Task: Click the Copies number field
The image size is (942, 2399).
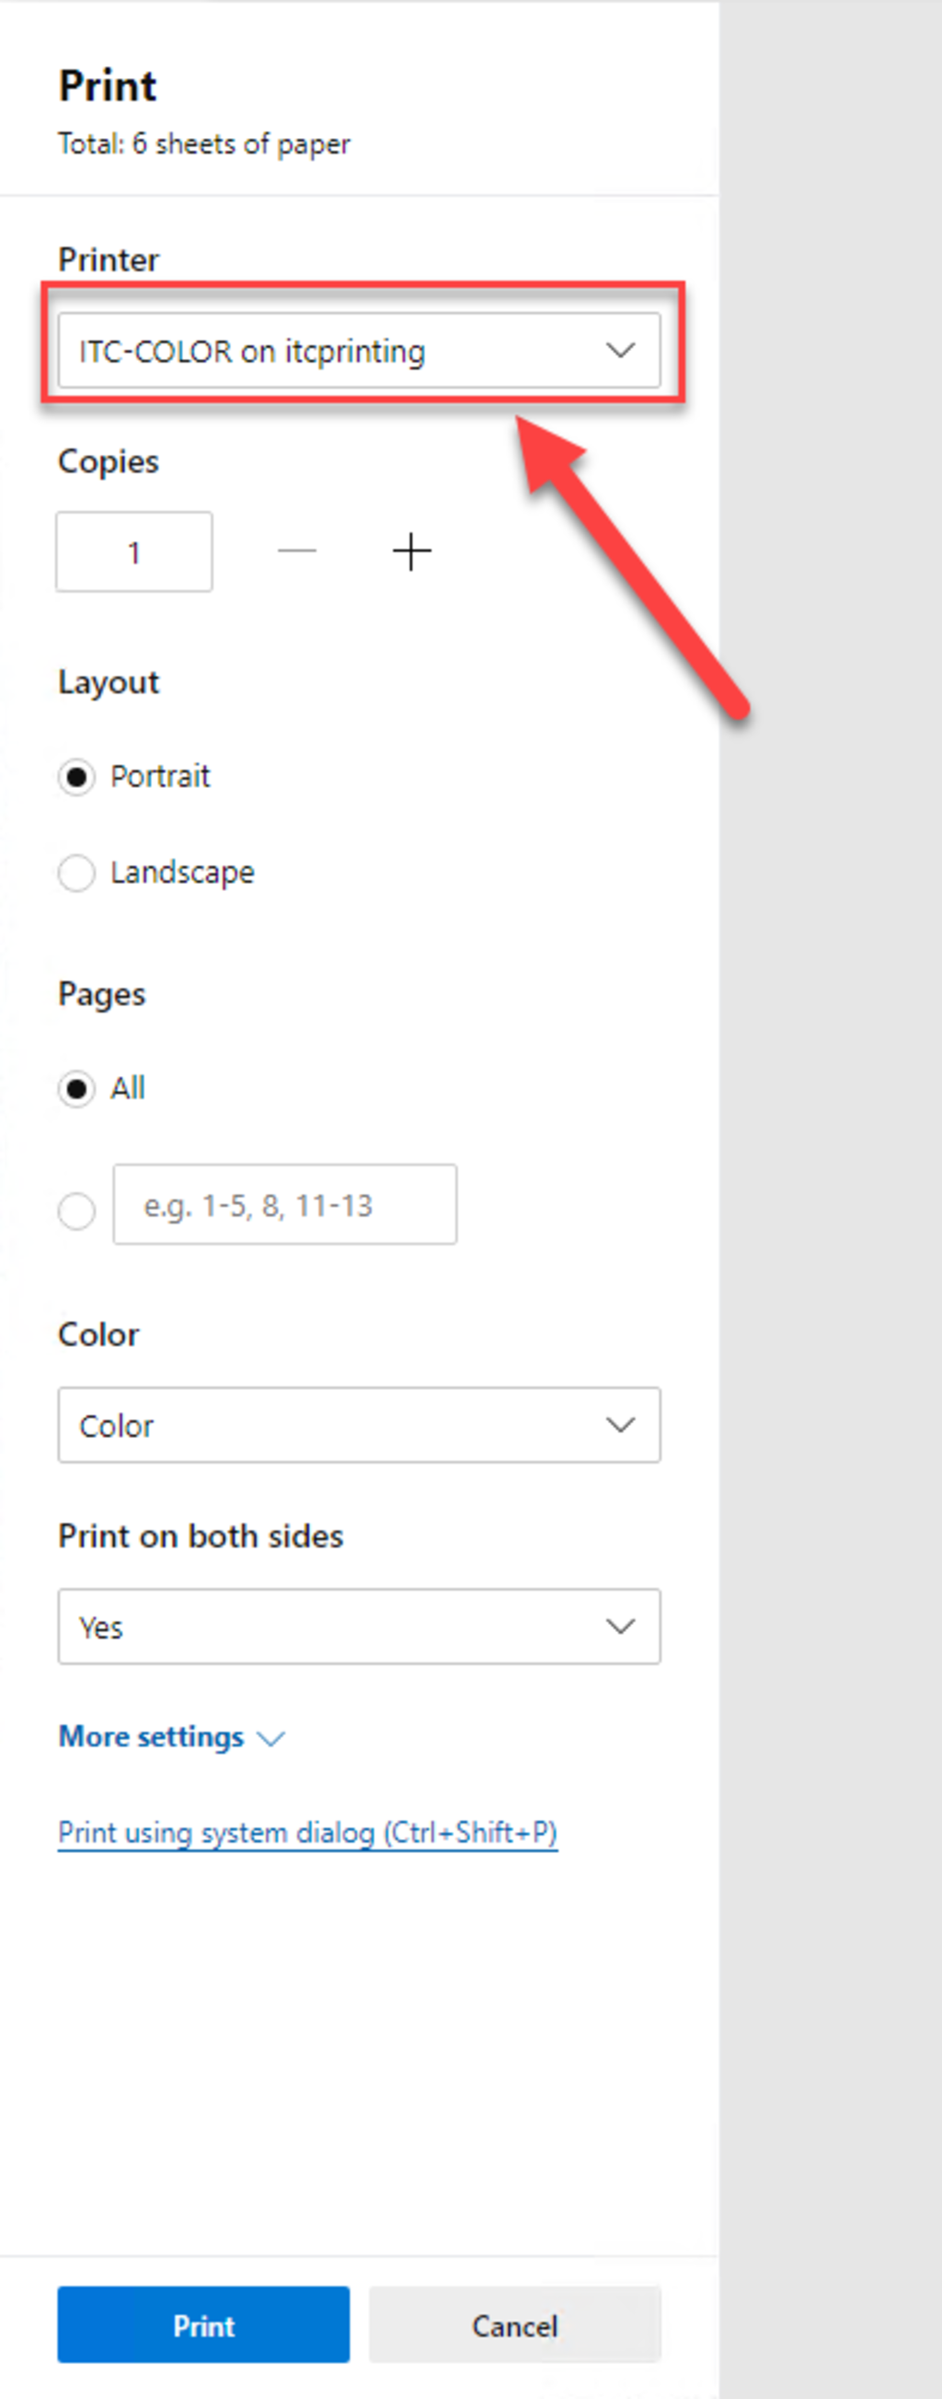Action: coord(134,551)
